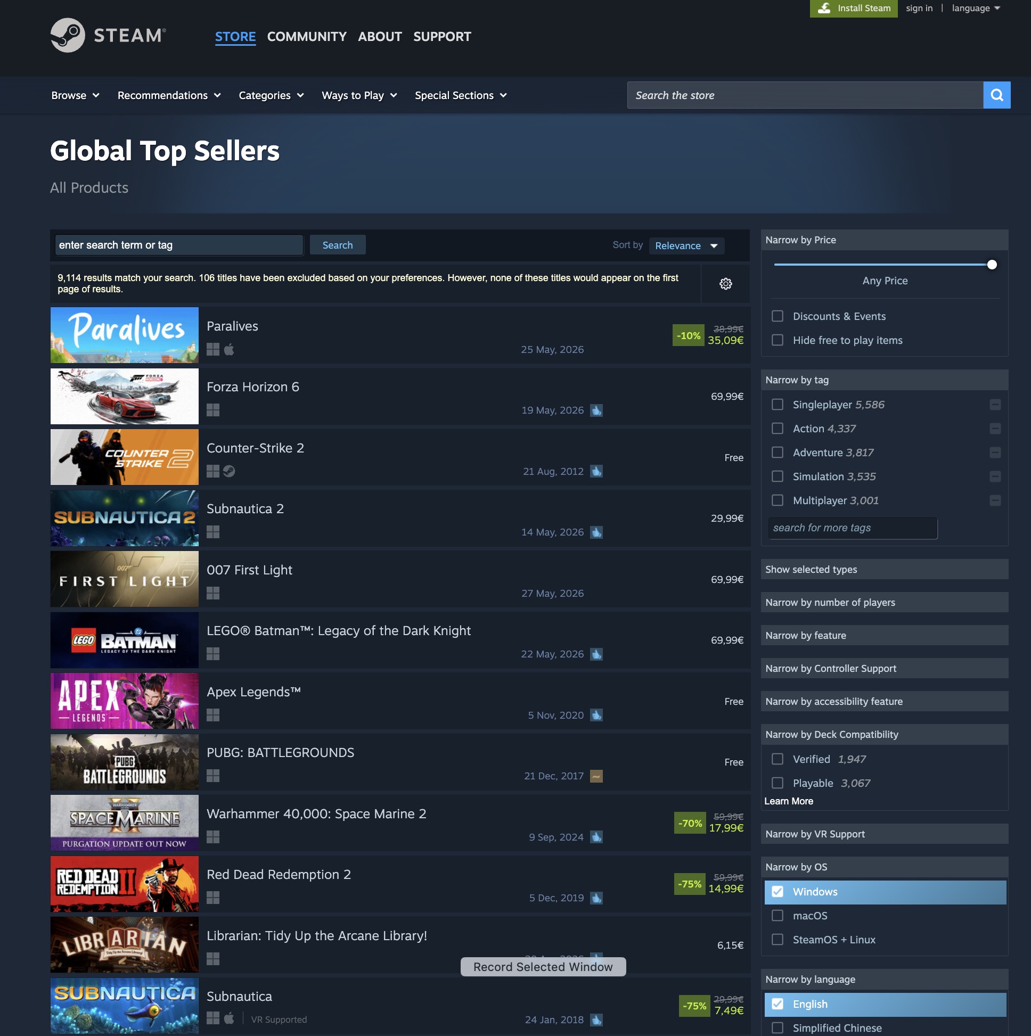This screenshot has width=1031, height=1036.
Task: Exclude the Action tag minus icon
Action: (995, 429)
